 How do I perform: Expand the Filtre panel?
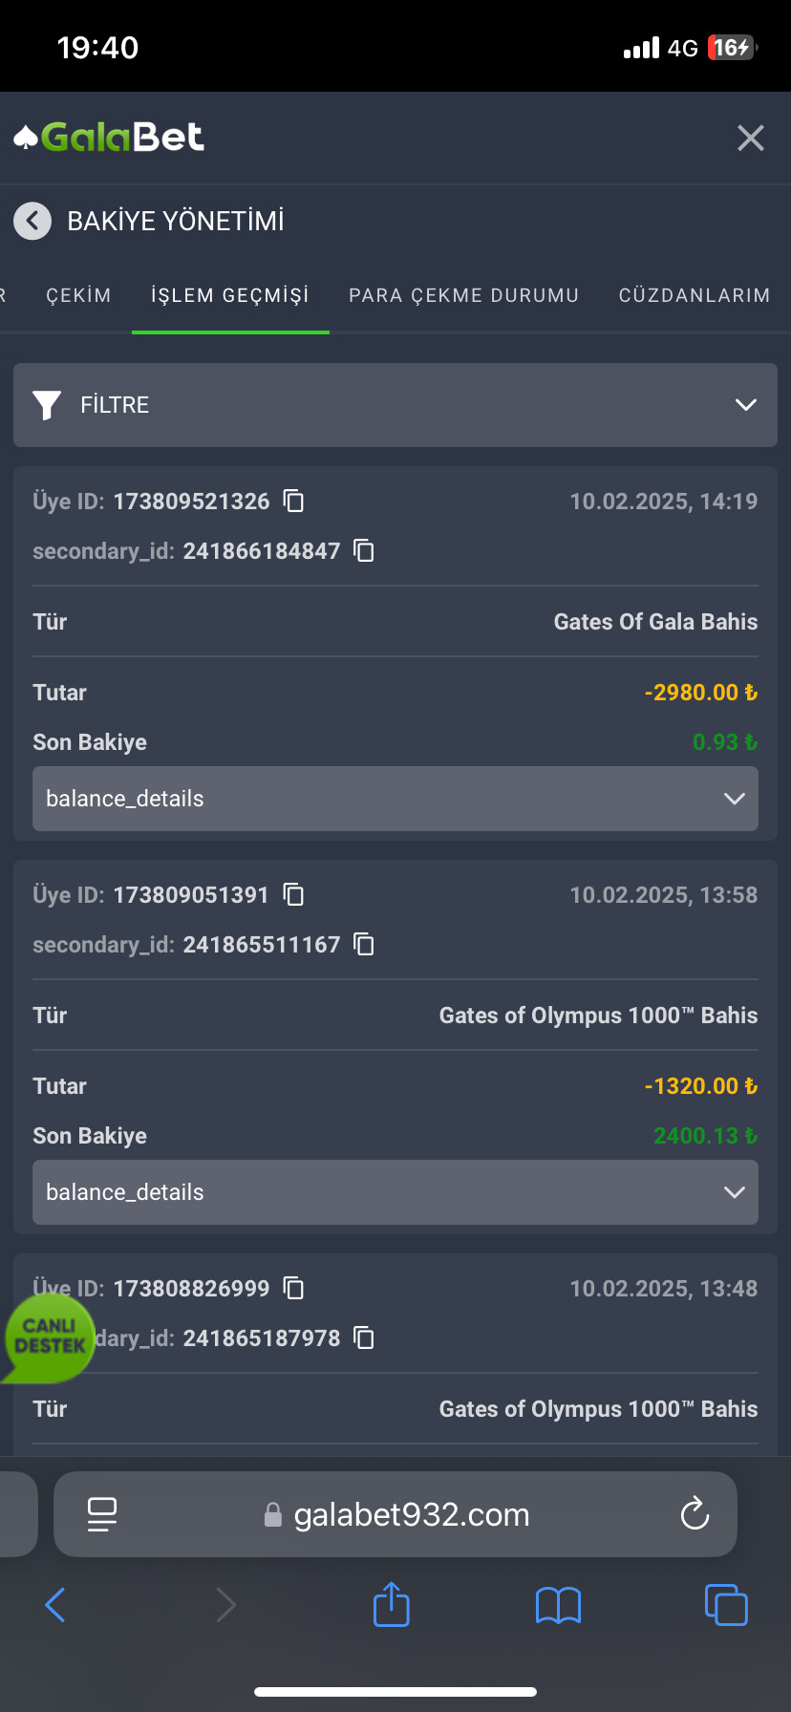tap(395, 405)
